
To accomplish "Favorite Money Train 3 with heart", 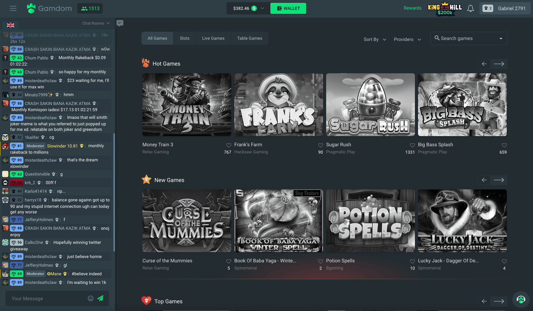I will [228, 145].
